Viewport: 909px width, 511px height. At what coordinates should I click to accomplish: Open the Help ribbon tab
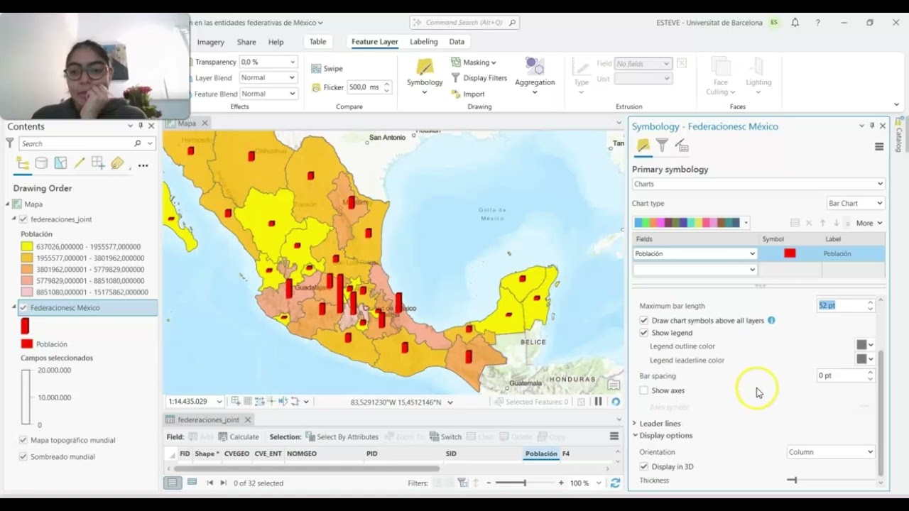(x=276, y=42)
